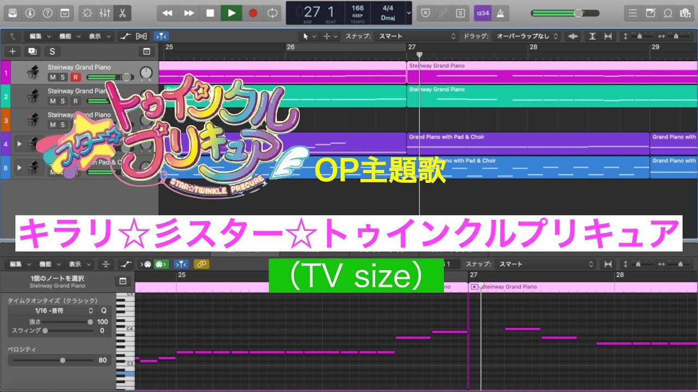
Task: Expand track 4 disclosure triangle
Action: pos(20,144)
